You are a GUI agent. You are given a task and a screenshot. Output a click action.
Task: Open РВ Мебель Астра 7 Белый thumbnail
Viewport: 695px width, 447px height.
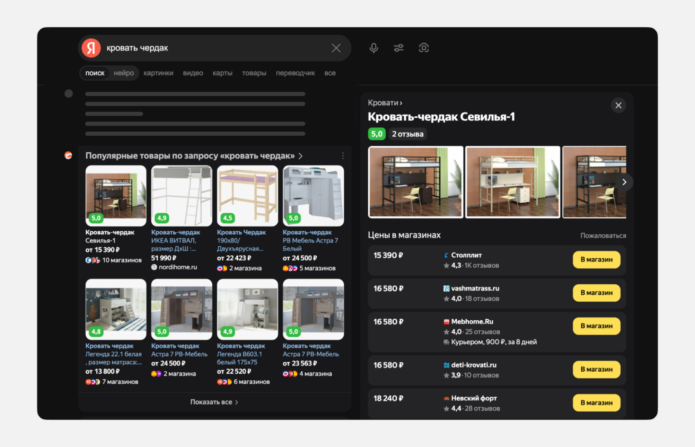pos(313,196)
